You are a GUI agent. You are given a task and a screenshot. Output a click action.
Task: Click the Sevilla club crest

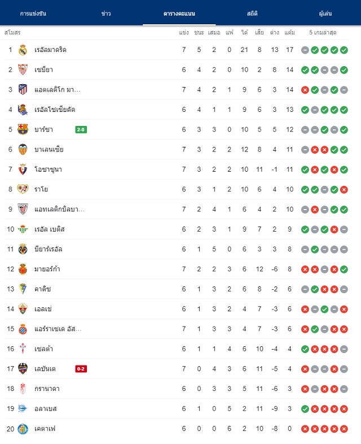[23, 69]
